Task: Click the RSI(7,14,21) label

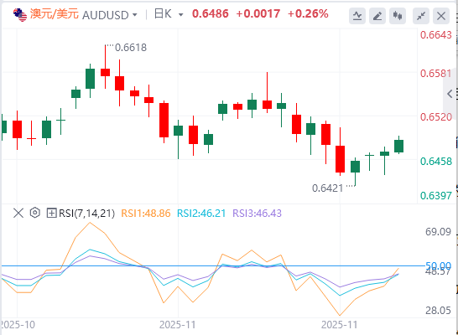Action: pos(86,213)
